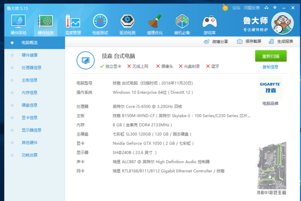Open the title bar dropdown menu arrow
This screenshot has height=201, width=301.
275,8
